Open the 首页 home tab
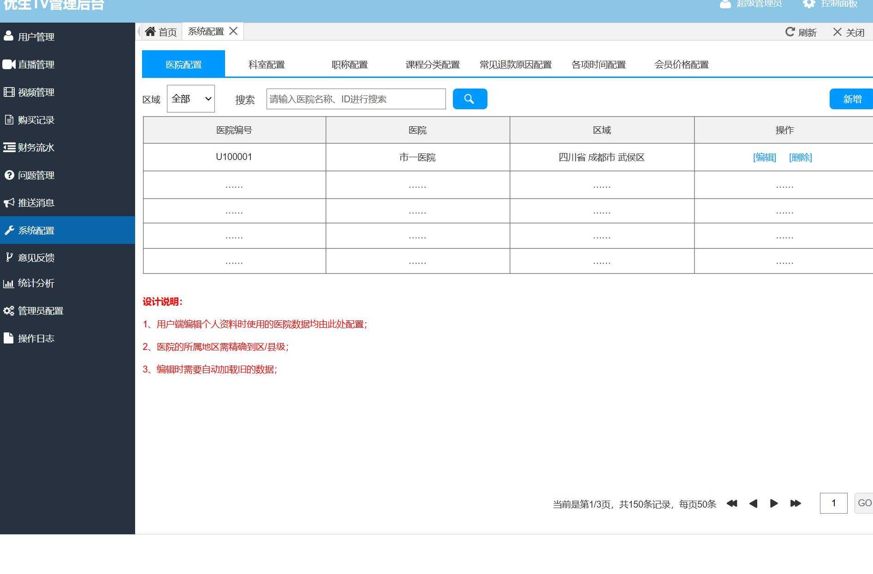 point(161,32)
